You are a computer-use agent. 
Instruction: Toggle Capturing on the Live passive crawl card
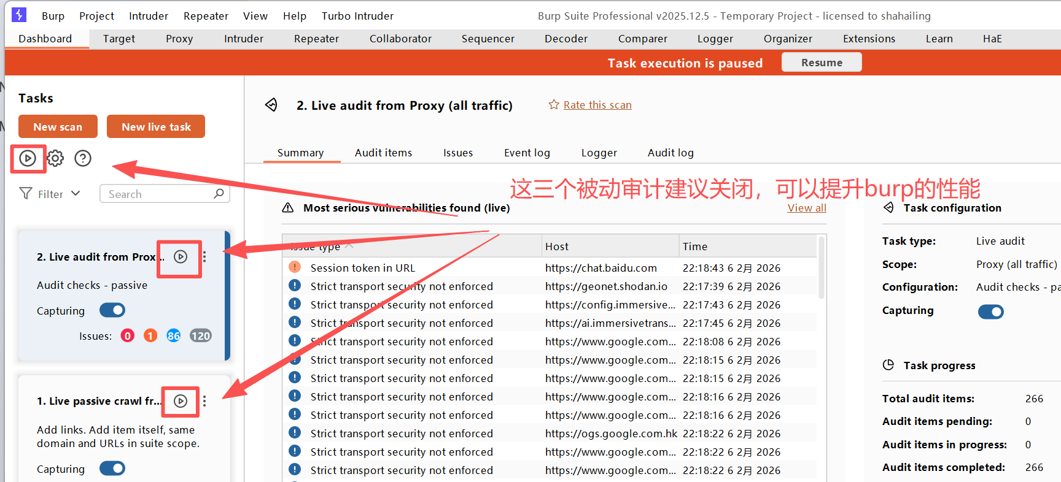click(112, 469)
